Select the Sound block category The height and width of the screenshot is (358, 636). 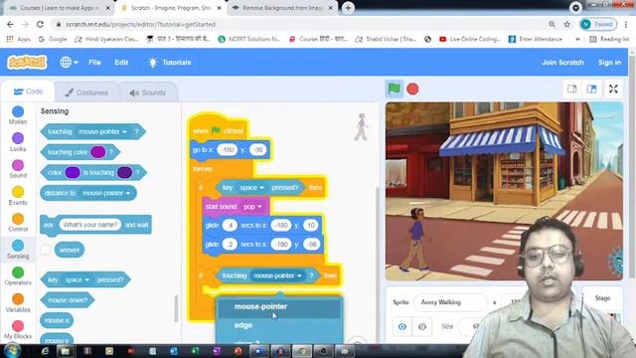[x=18, y=169]
